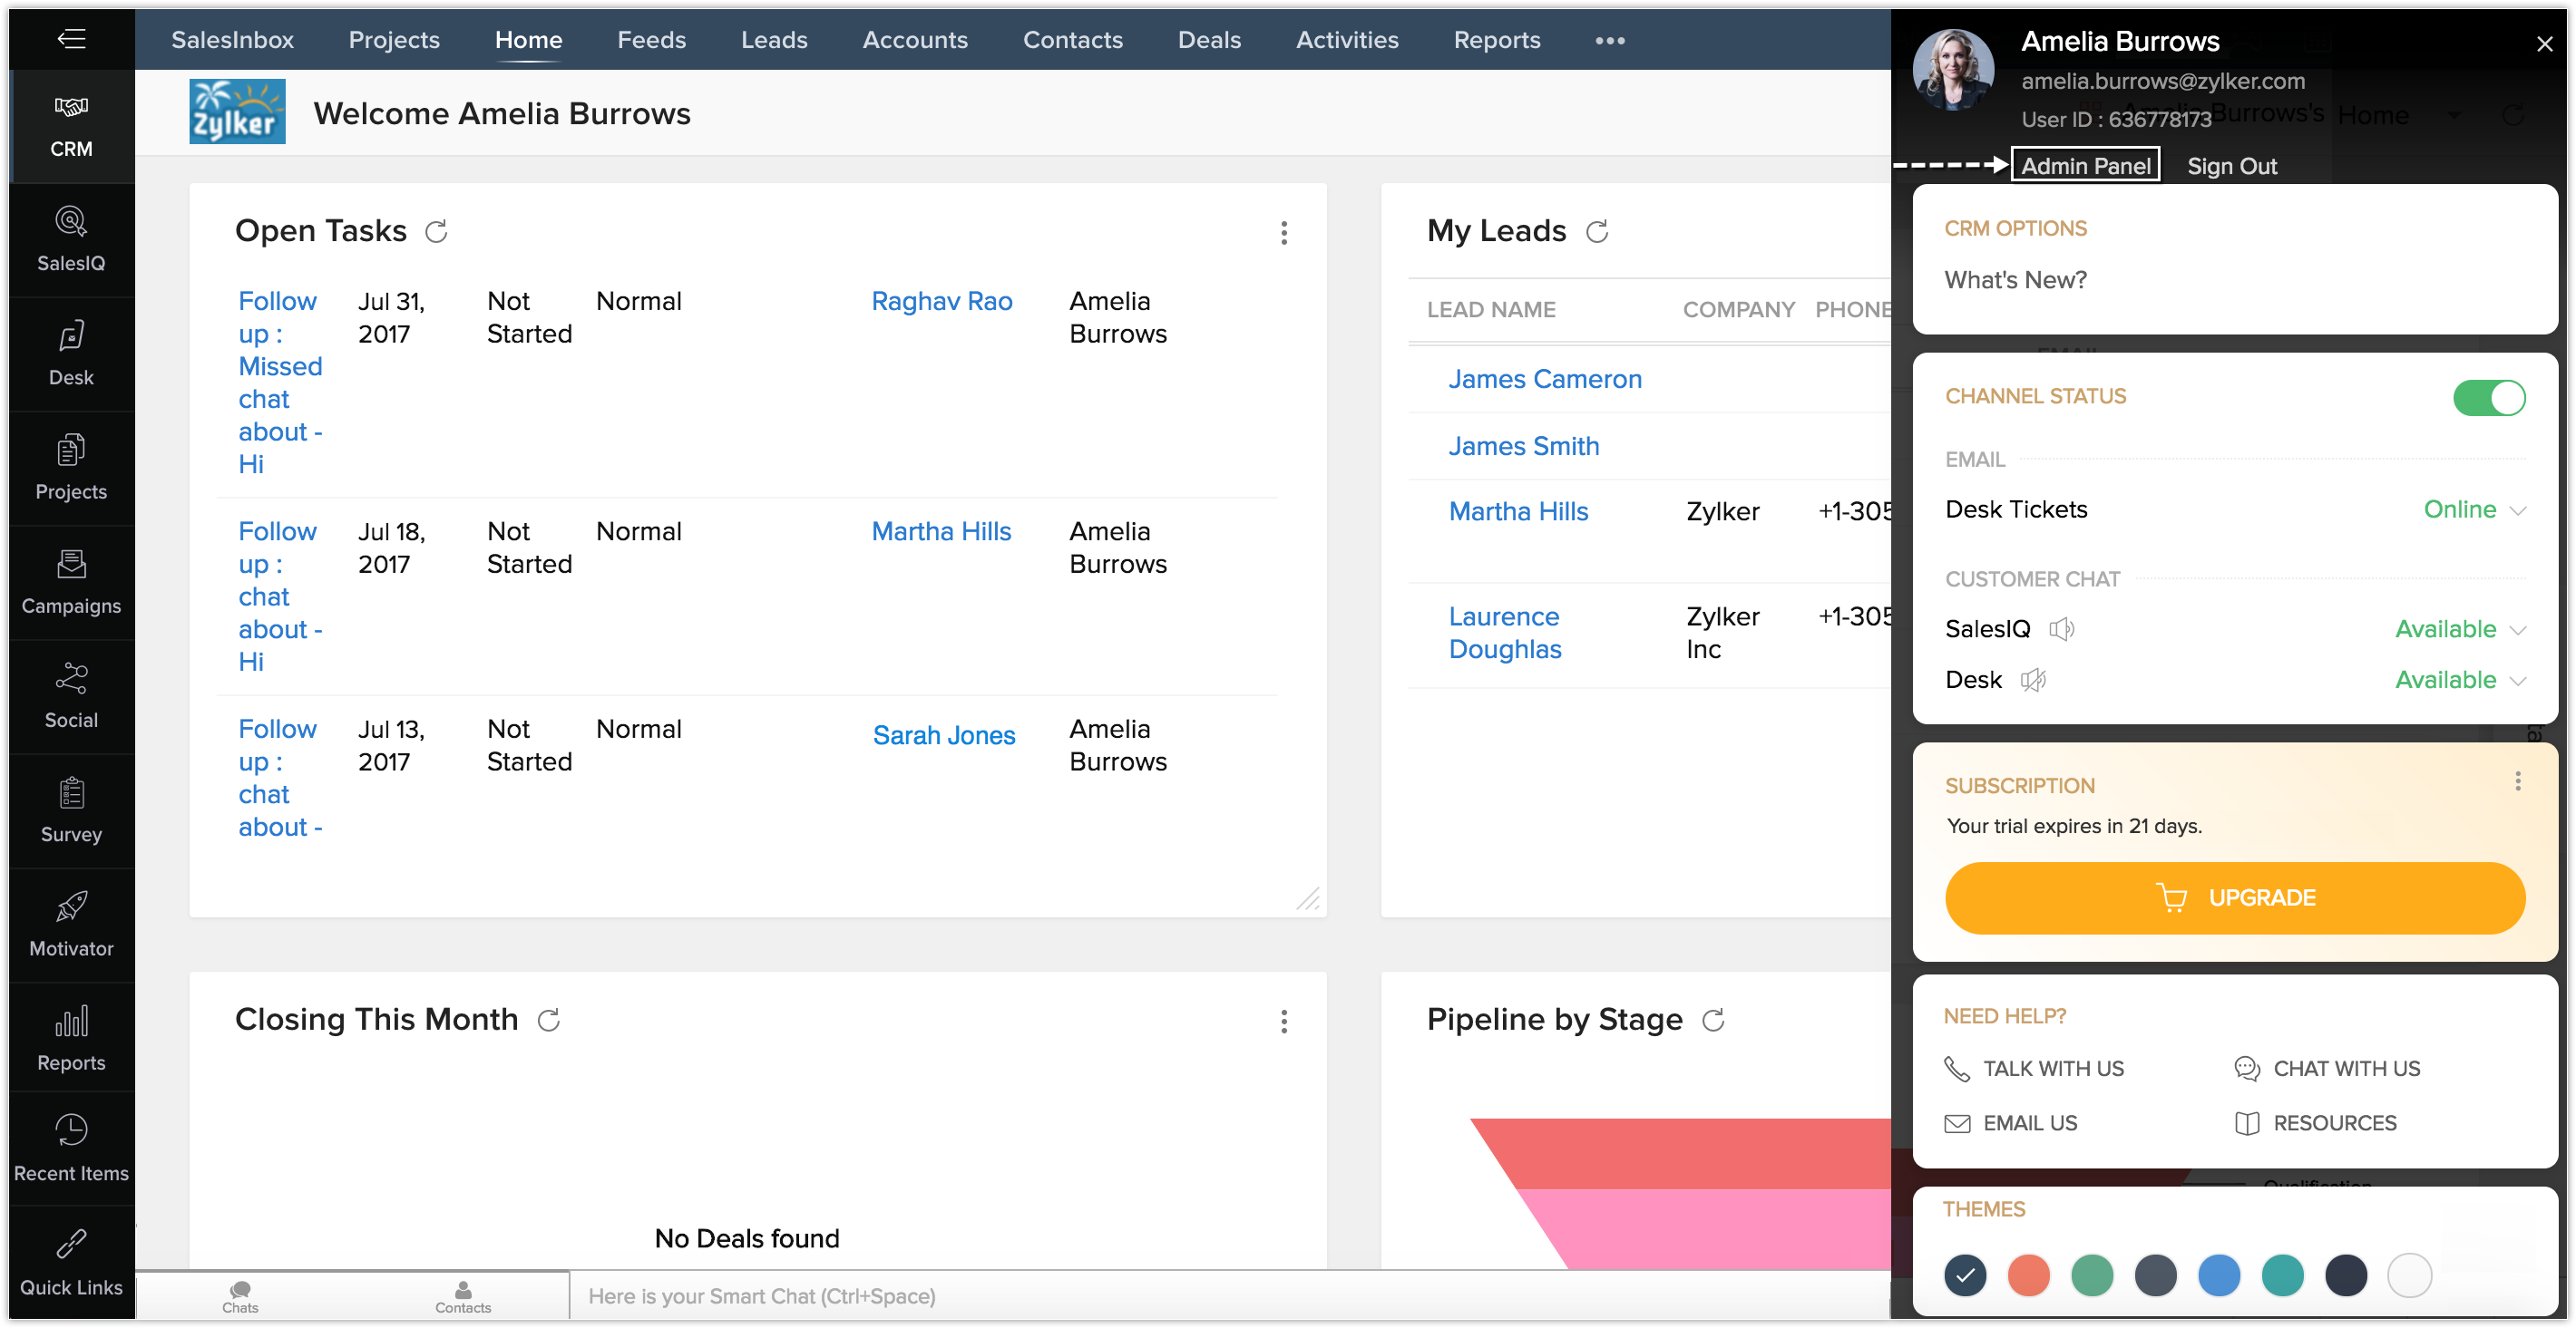Pick the coral red theme color
The height and width of the screenshot is (1328, 2576).
pyautogui.click(x=2028, y=1275)
